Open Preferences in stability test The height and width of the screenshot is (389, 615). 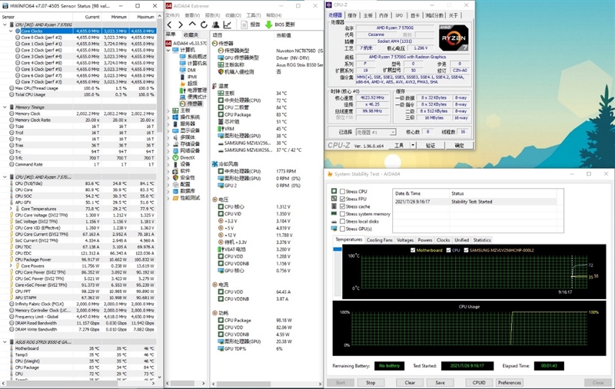[x=510, y=383]
